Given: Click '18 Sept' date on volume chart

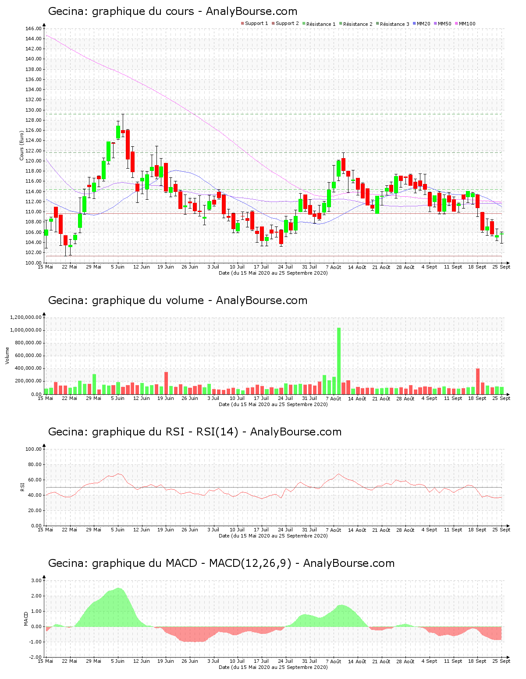Looking at the screenshot, I should coord(477,398).
